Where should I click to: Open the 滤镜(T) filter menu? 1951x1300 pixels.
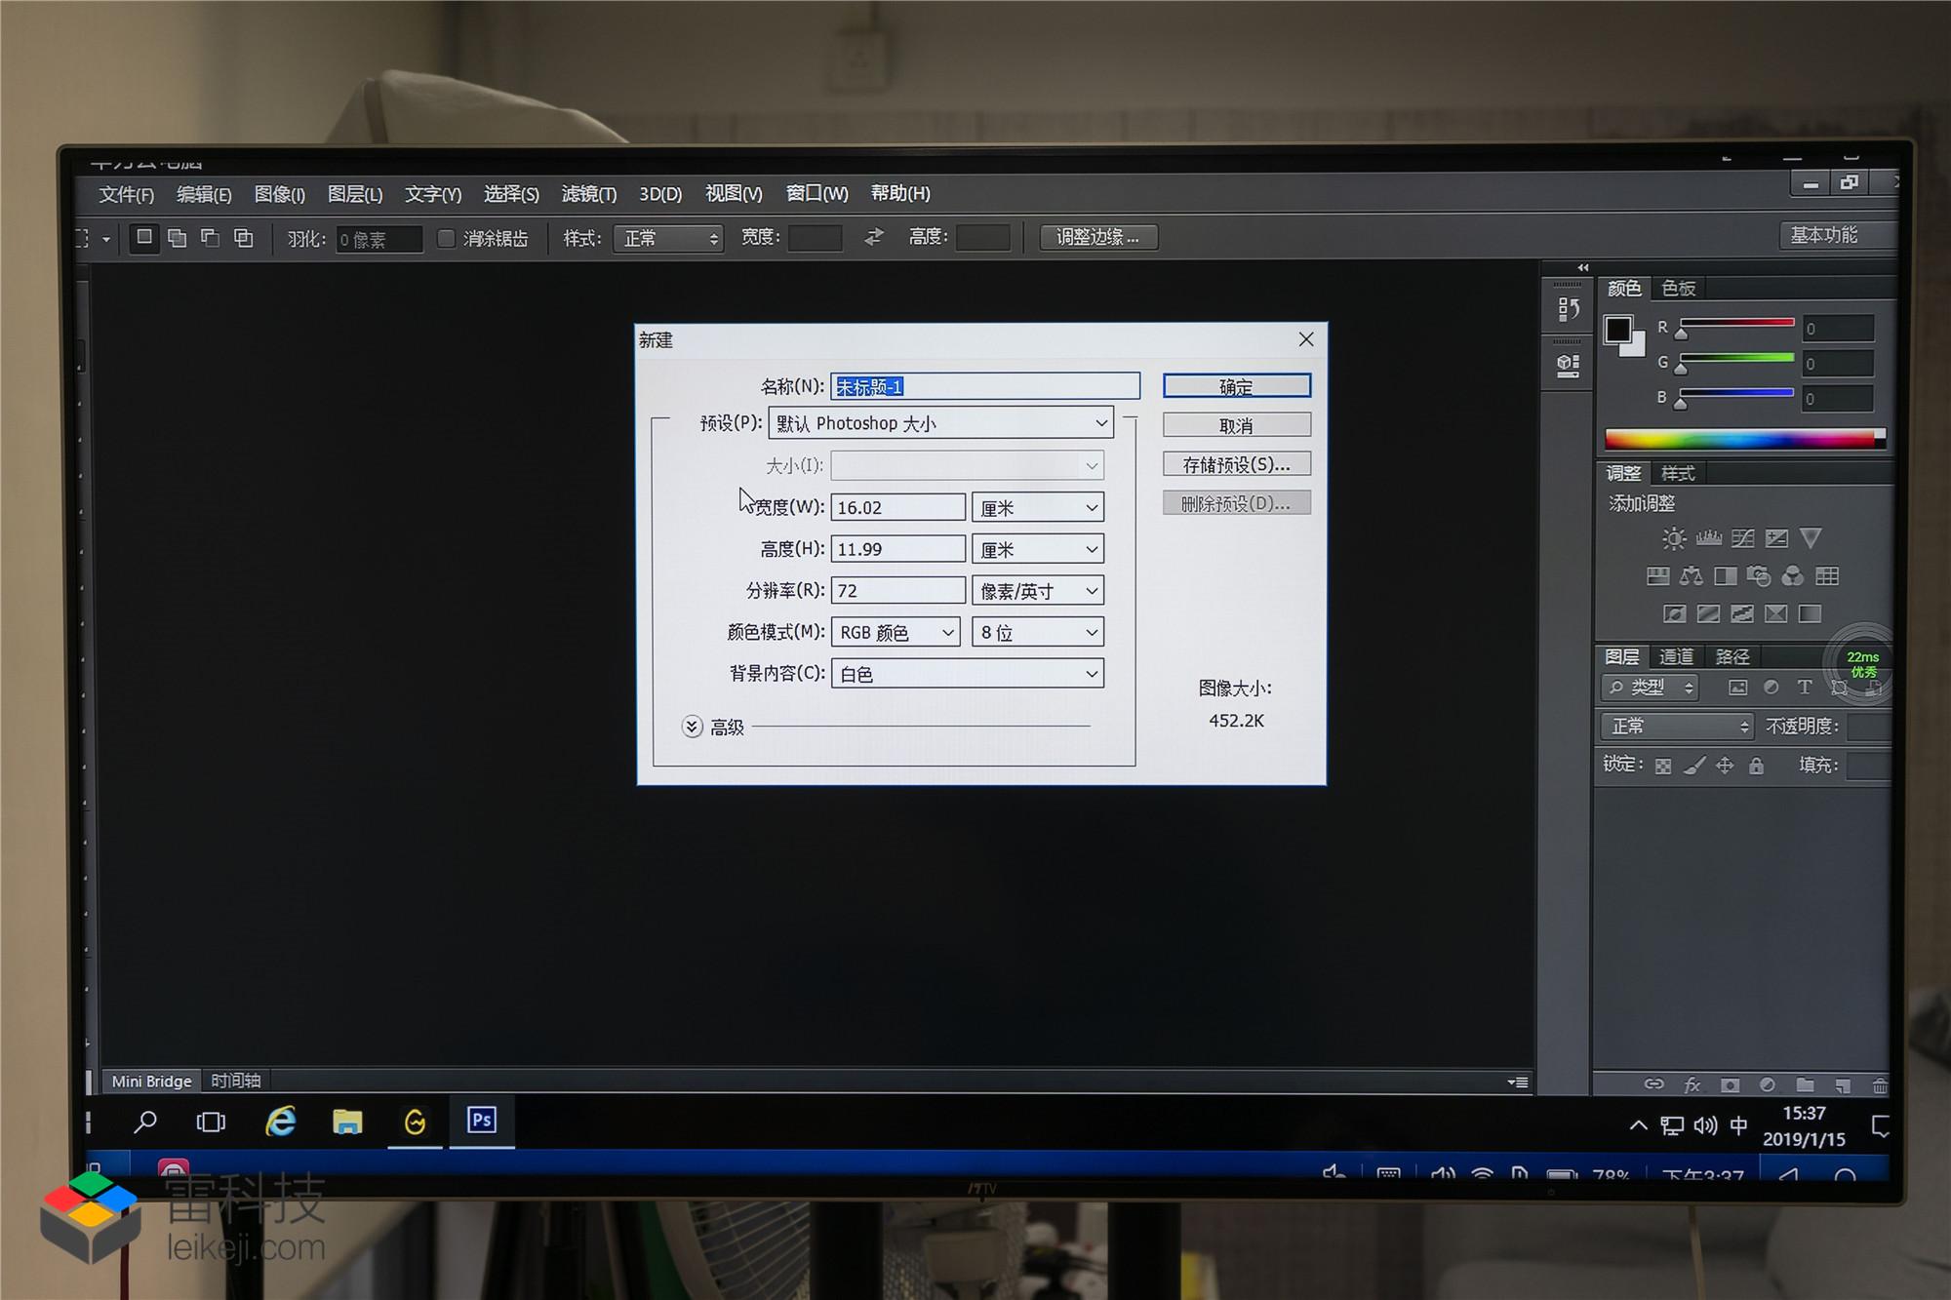tap(588, 194)
